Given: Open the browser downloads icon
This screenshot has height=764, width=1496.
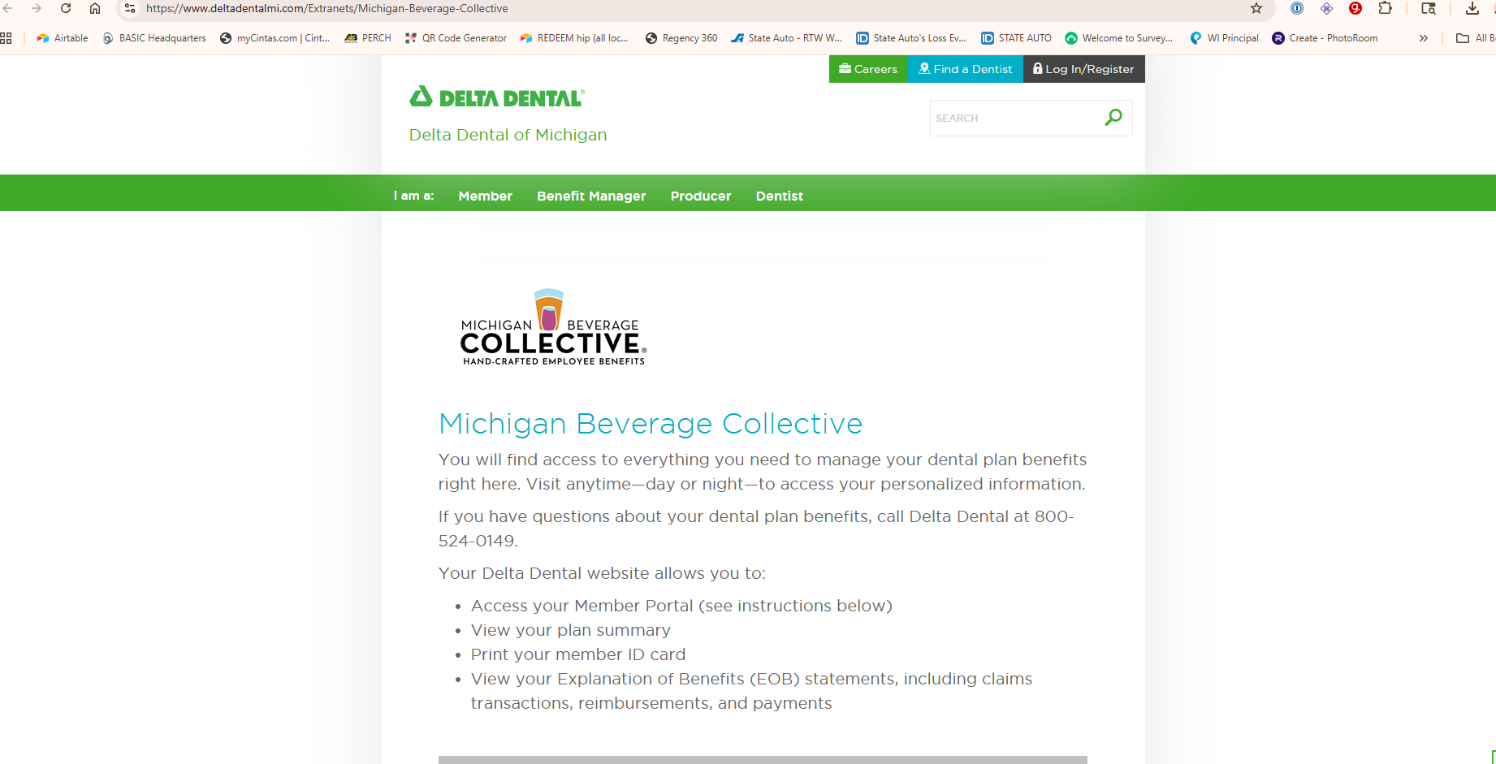Looking at the screenshot, I should point(1472,9).
